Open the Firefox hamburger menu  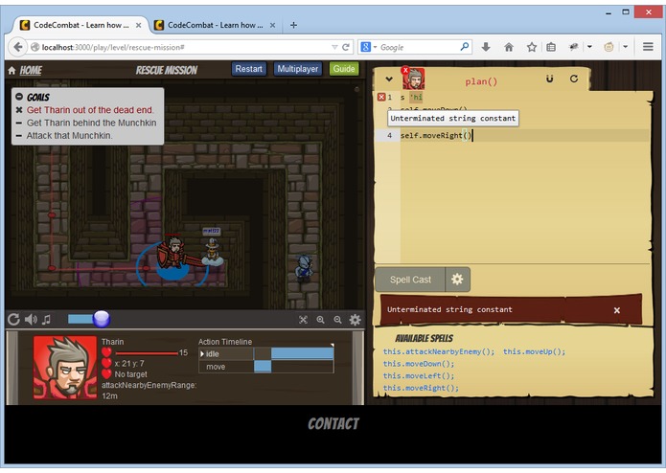tap(648, 47)
